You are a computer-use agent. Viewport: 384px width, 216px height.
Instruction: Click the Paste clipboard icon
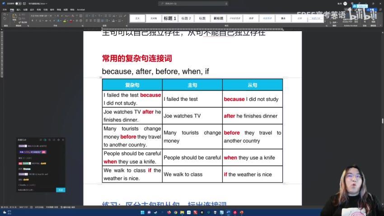pyautogui.click(x=14, y=17)
